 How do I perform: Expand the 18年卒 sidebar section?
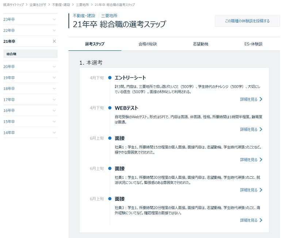(x=30, y=88)
